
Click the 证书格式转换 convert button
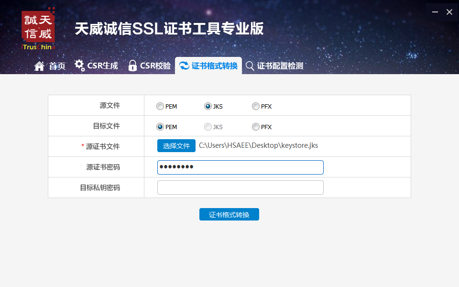(x=229, y=214)
